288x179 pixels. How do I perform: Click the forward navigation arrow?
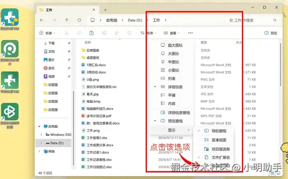click(x=54, y=20)
